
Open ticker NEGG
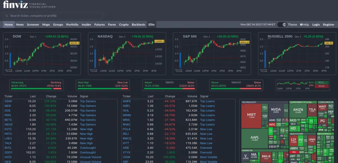(8, 124)
